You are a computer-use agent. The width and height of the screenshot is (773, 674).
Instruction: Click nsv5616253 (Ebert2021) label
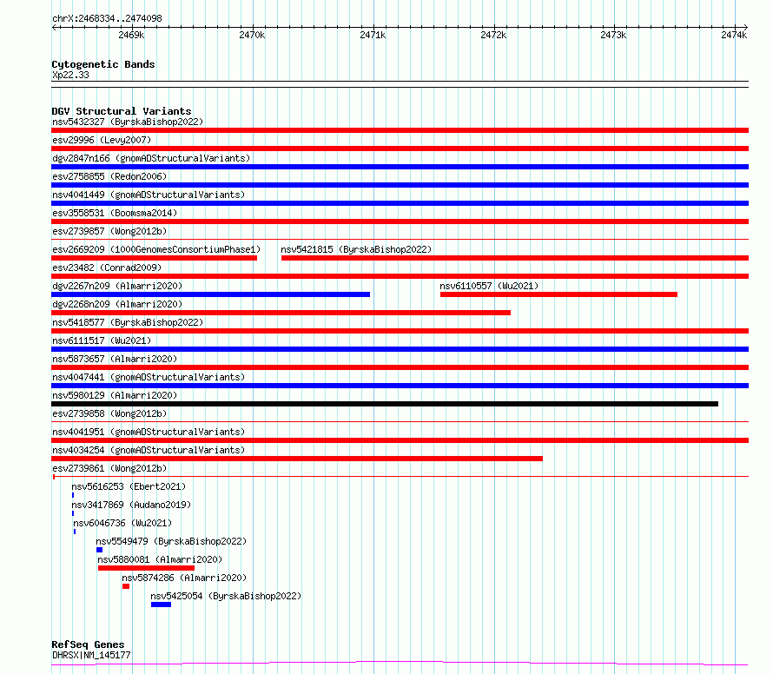[129, 486]
